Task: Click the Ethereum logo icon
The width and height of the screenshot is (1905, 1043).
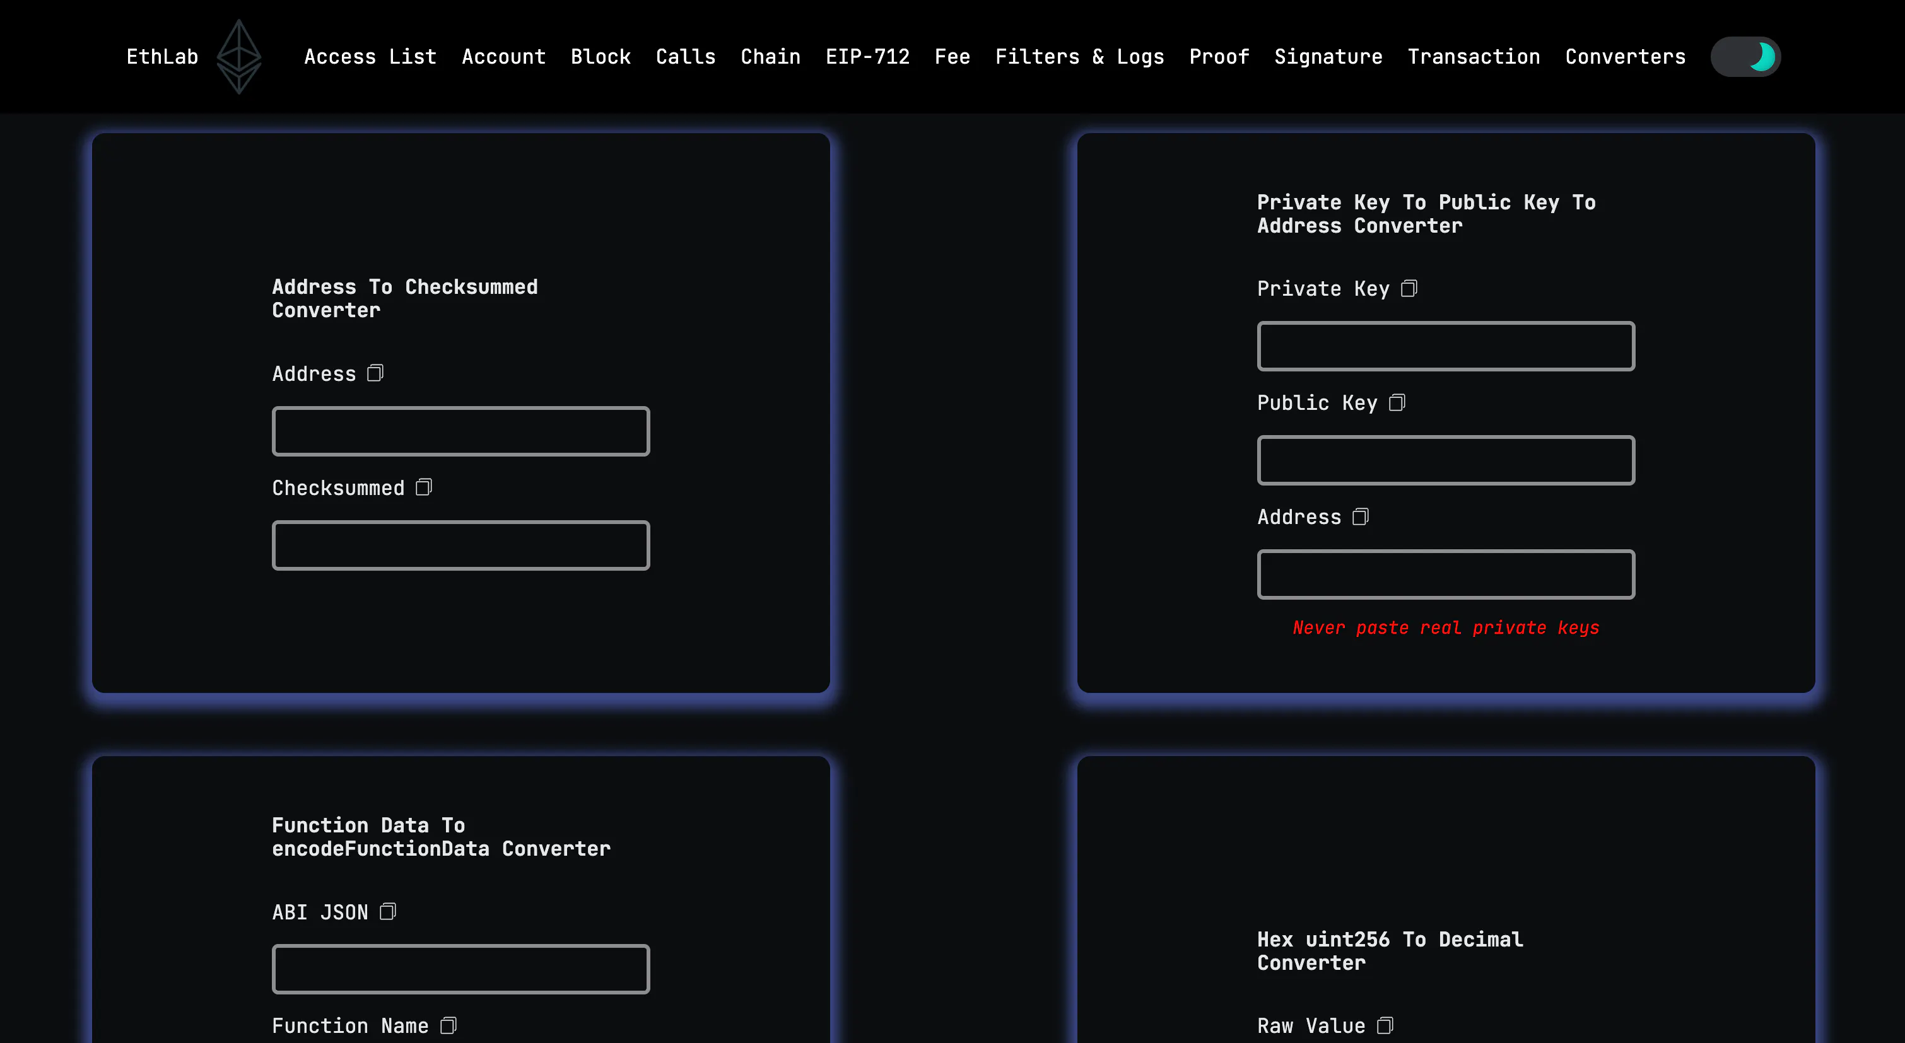Action: (239, 57)
